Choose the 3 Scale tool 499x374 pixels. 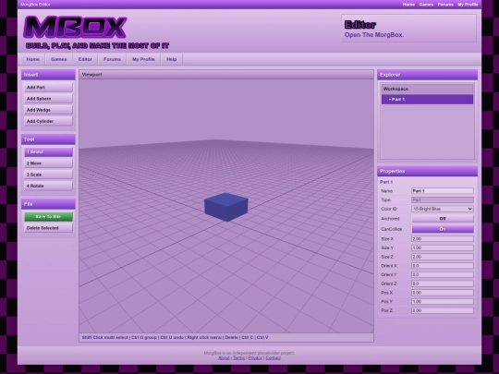48,175
